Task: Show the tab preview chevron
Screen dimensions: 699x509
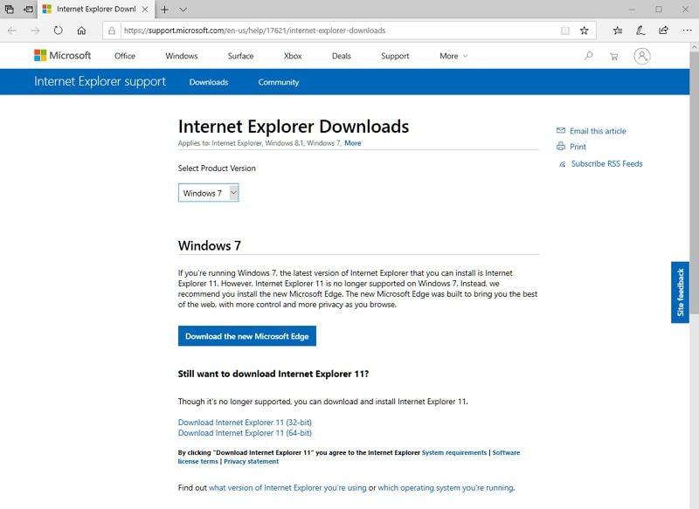Action: tap(183, 9)
